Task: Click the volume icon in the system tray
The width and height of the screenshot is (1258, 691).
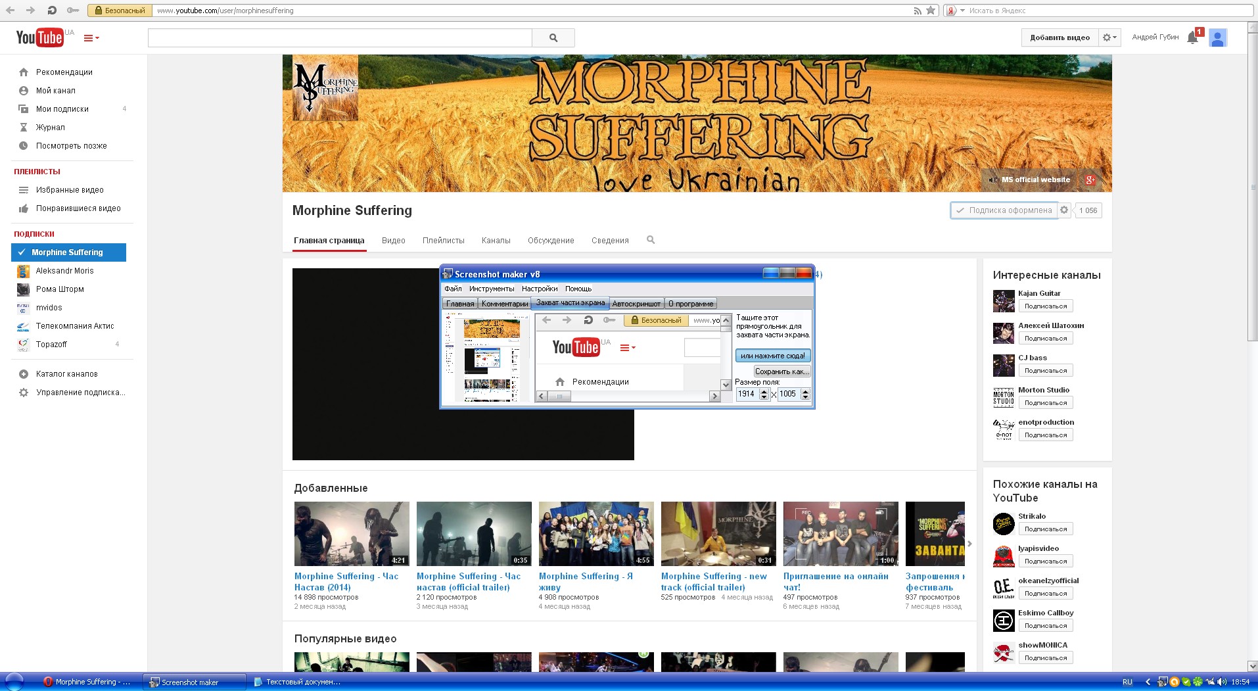Action: [1221, 682]
